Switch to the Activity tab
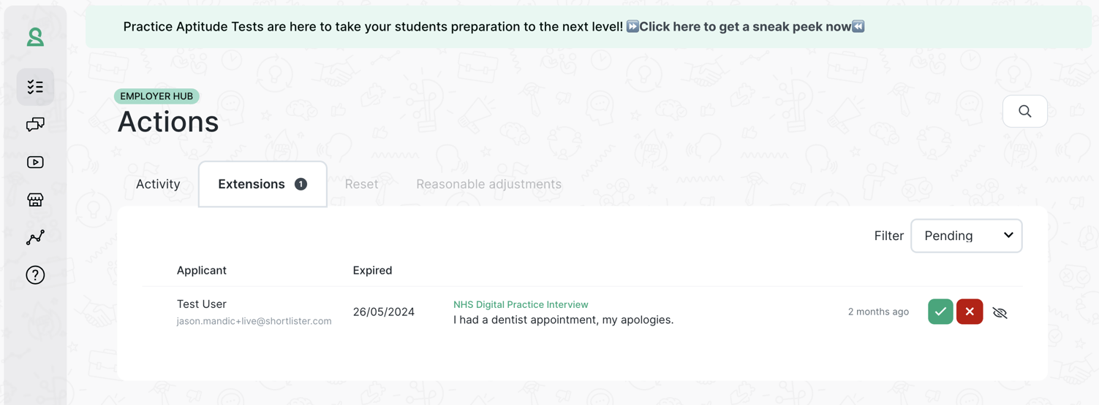Image resolution: width=1099 pixels, height=405 pixels. [x=158, y=184]
